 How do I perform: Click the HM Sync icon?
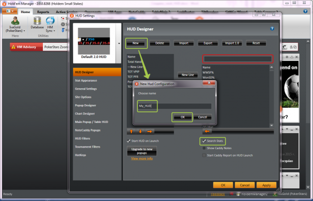click(50, 21)
